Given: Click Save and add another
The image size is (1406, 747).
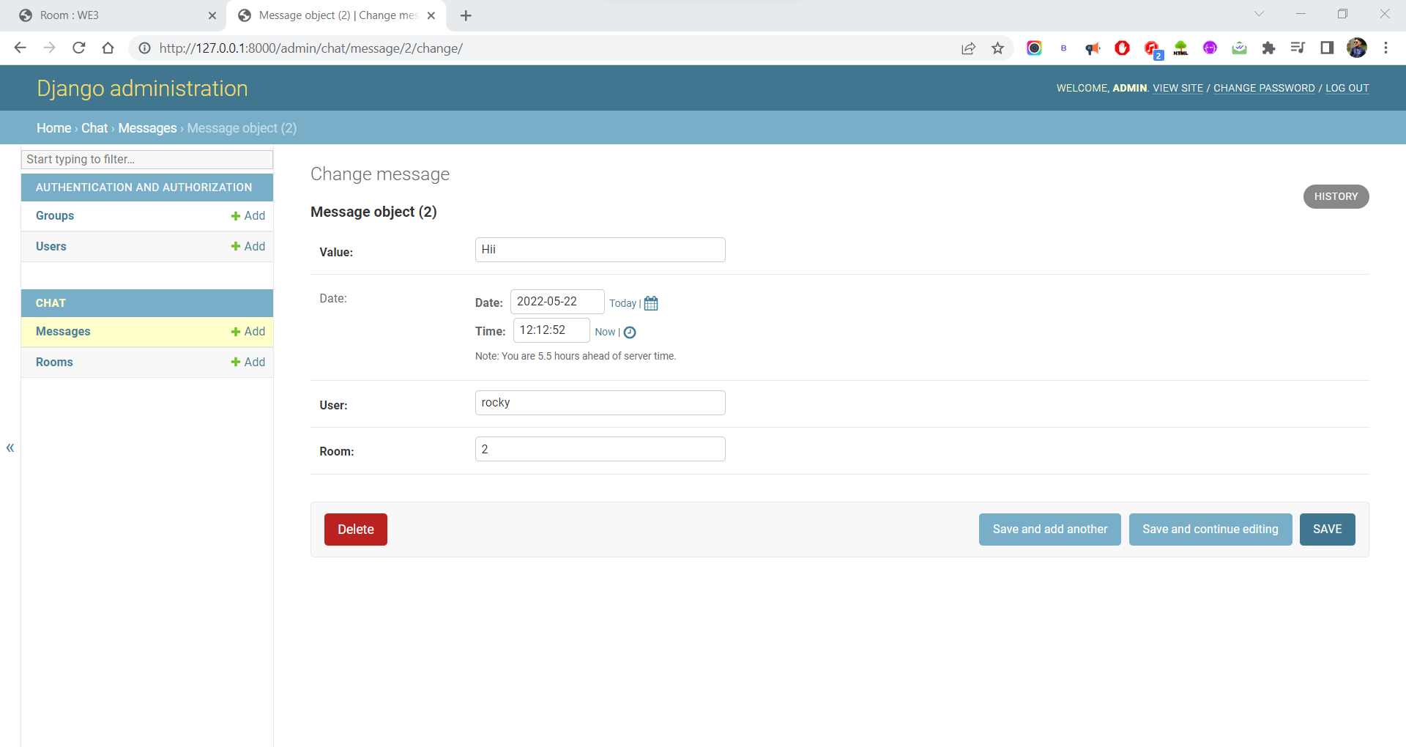Looking at the screenshot, I should click(x=1050, y=529).
